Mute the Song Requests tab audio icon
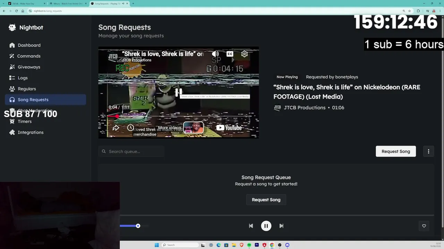 123,3
